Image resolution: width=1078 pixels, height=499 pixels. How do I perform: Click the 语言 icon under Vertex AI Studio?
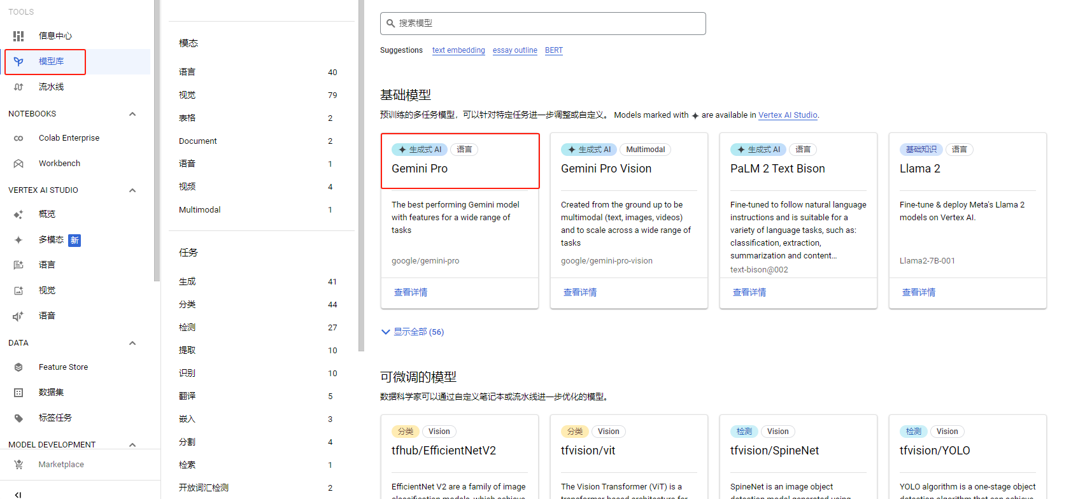point(18,265)
